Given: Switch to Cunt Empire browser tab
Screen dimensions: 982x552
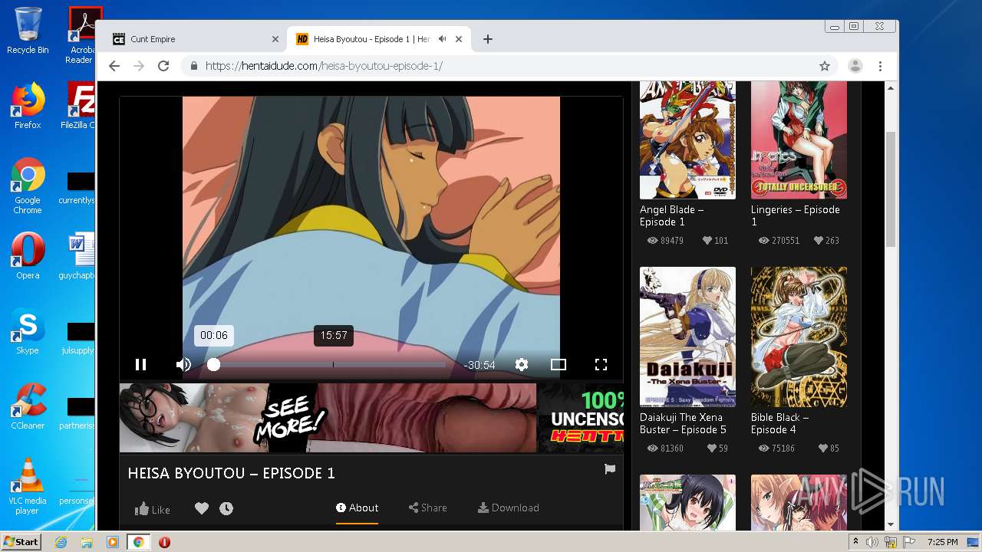Looking at the screenshot, I should point(192,39).
